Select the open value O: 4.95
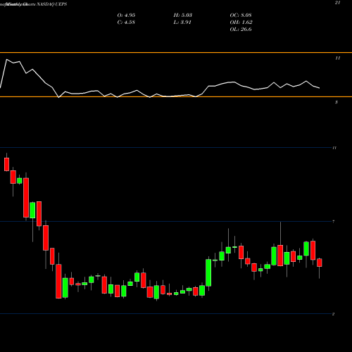352x352 pixels. (126, 15)
